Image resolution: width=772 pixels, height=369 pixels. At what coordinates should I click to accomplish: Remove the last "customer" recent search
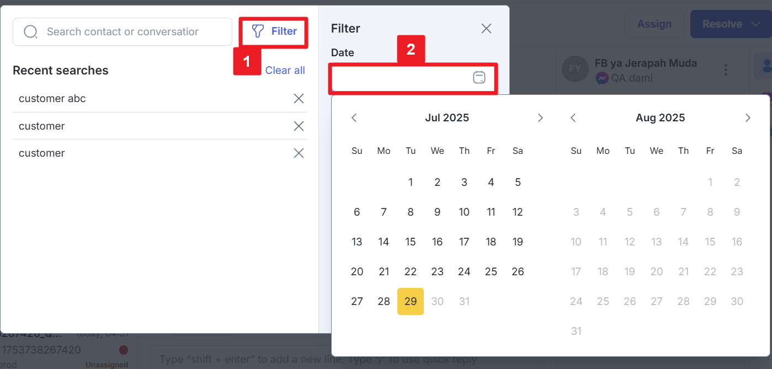(299, 153)
